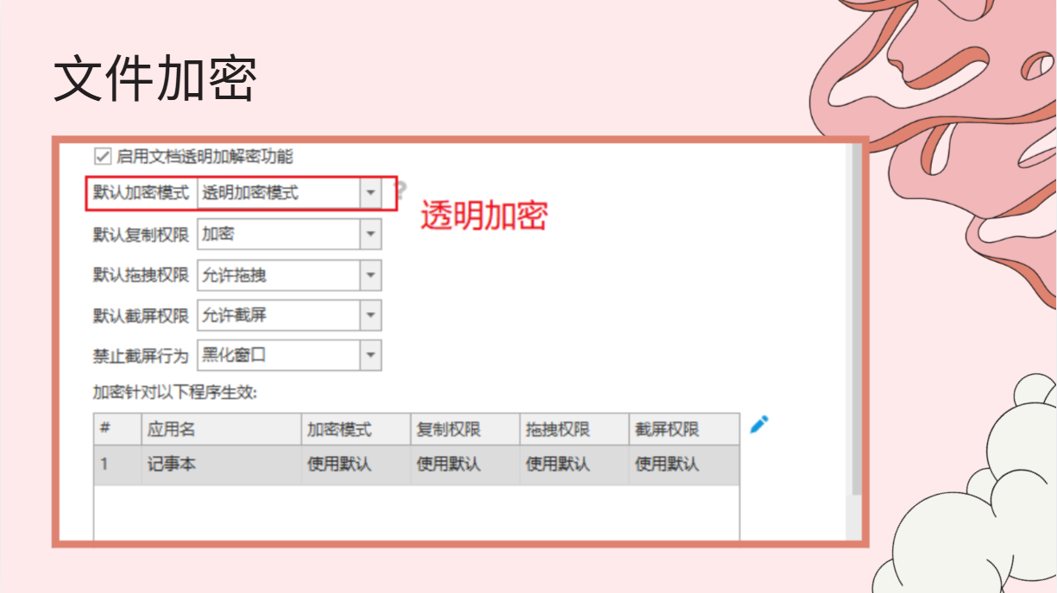Click 使用默认 under 拖拽权限 column
This screenshot has height=593, width=1057.
575,465
